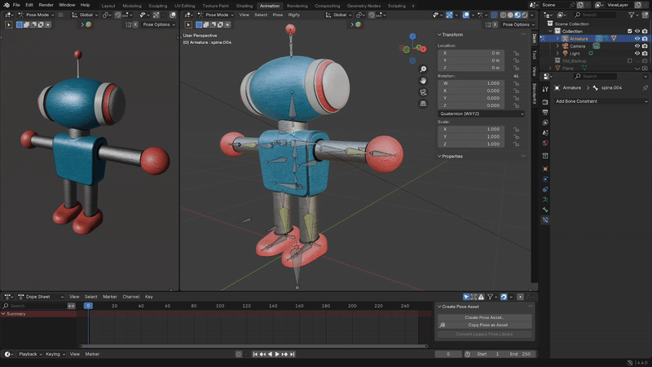Click the zoom magnifier icon in viewport
The width and height of the screenshot is (652, 367).
pyautogui.click(x=424, y=69)
